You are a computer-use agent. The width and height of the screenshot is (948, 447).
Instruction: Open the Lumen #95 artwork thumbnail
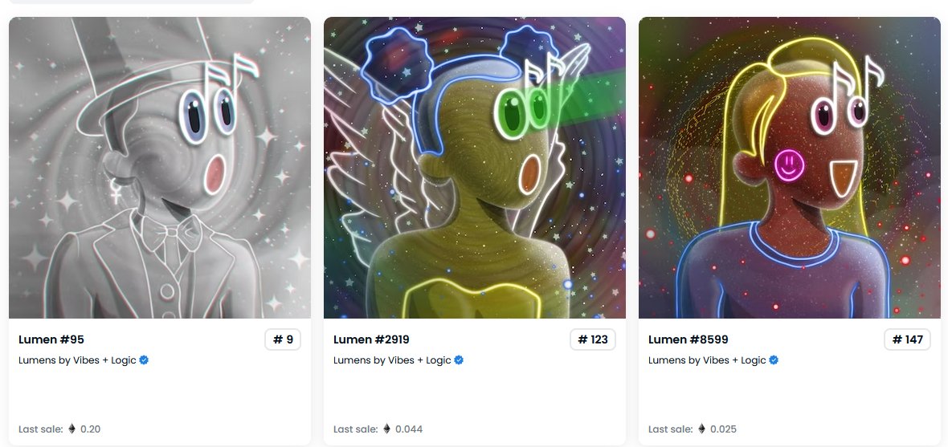[160, 167]
